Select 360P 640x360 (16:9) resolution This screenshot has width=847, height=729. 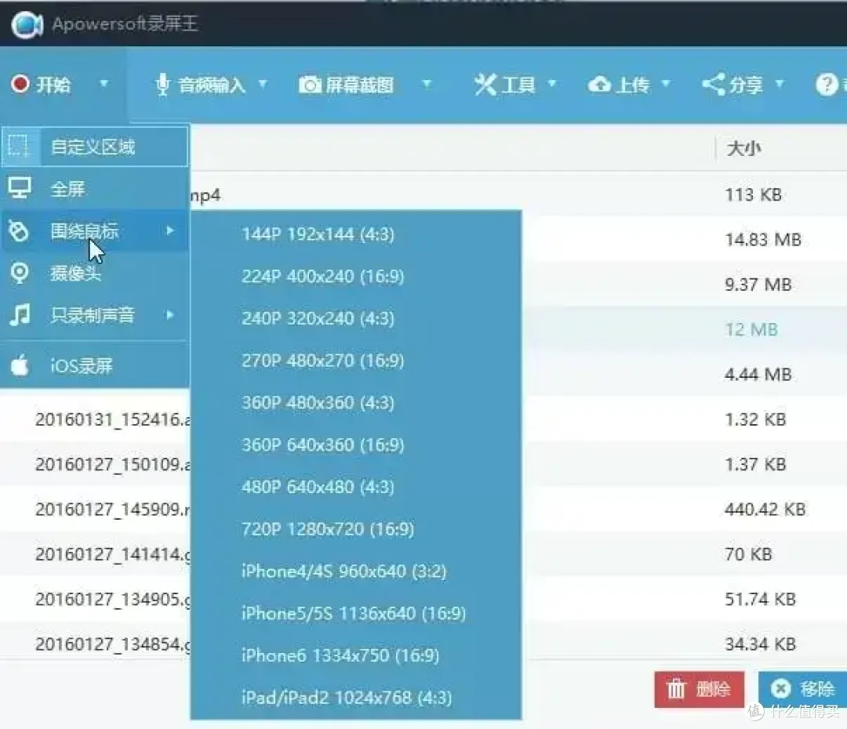coord(356,445)
